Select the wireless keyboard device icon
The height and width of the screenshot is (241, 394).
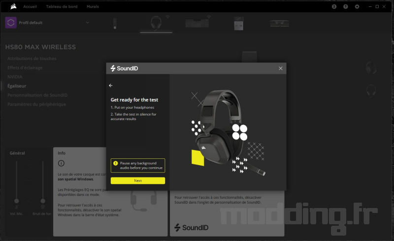197,23
